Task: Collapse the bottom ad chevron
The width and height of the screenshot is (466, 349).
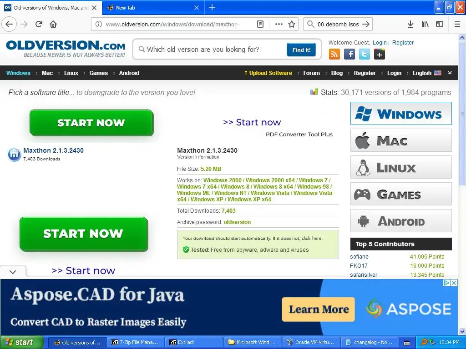Action: pyautogui.click(x=13, y=272)
